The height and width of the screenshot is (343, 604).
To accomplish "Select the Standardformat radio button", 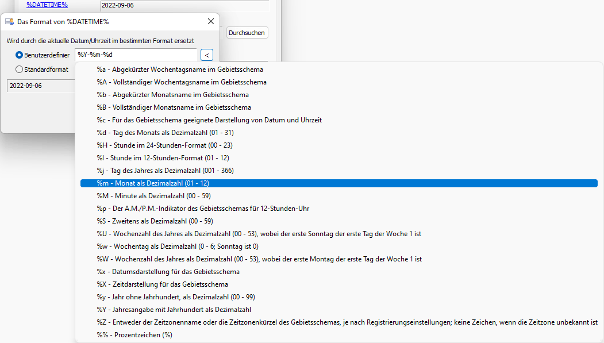I will (x=19, y=70).
